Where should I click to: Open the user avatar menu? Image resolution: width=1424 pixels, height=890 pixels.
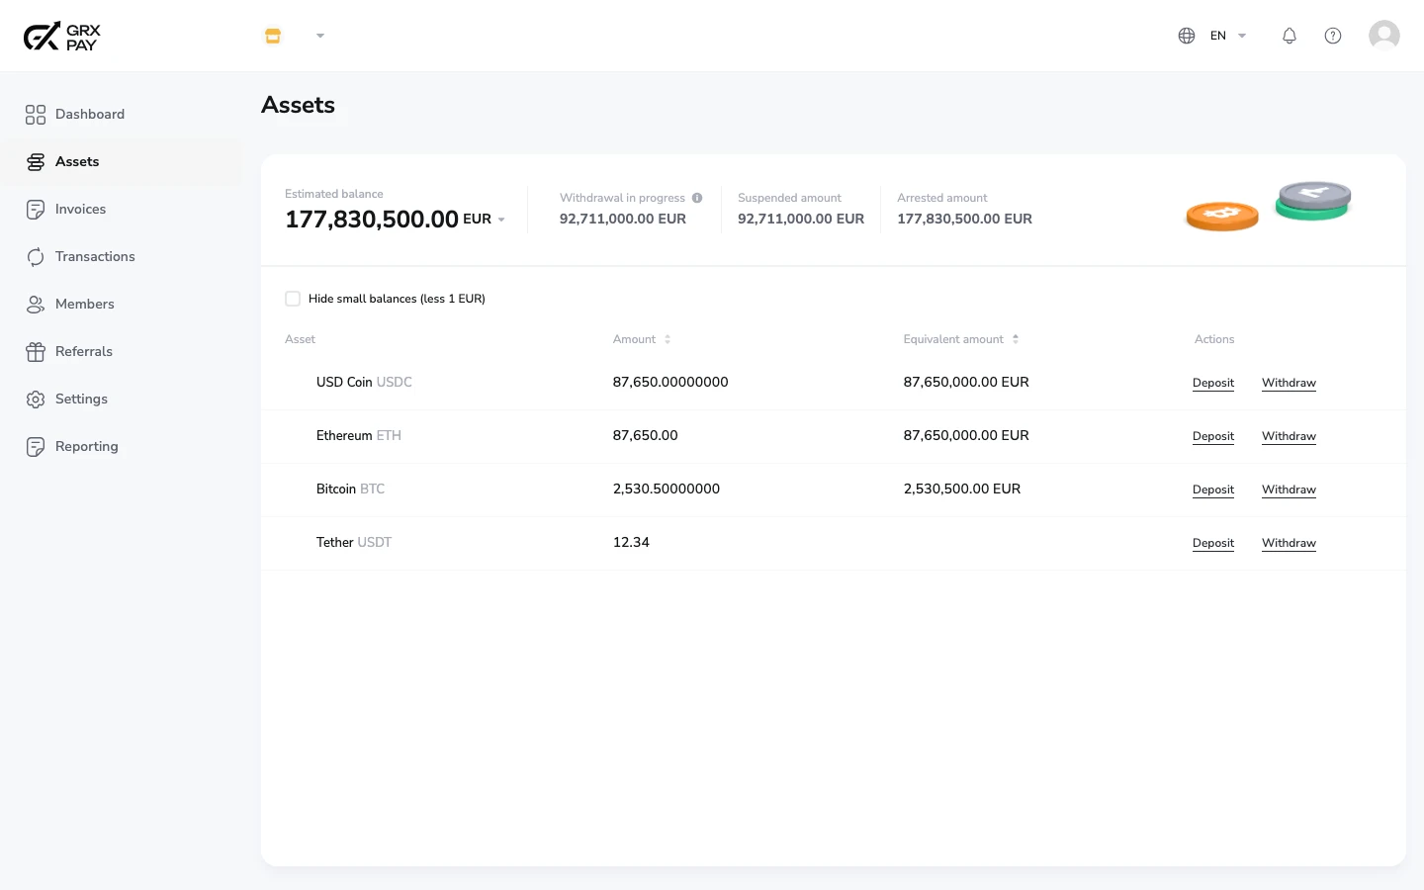tap(1384, 36)
